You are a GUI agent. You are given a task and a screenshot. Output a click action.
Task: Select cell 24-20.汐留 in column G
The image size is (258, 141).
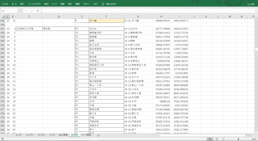coord(138,106)
